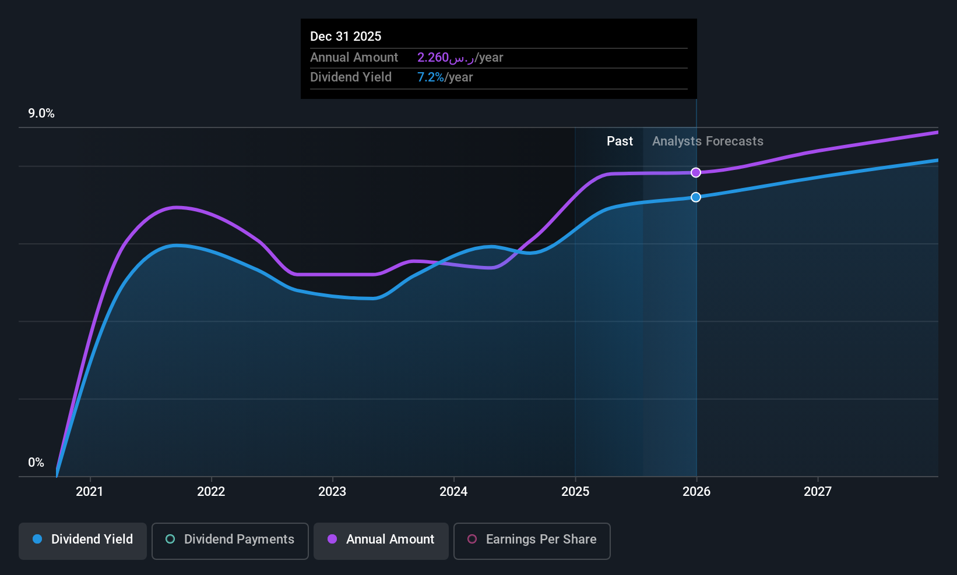Click the 2023 x-axis label
This screenshot has height=575, width=957.
click(332, 492)
